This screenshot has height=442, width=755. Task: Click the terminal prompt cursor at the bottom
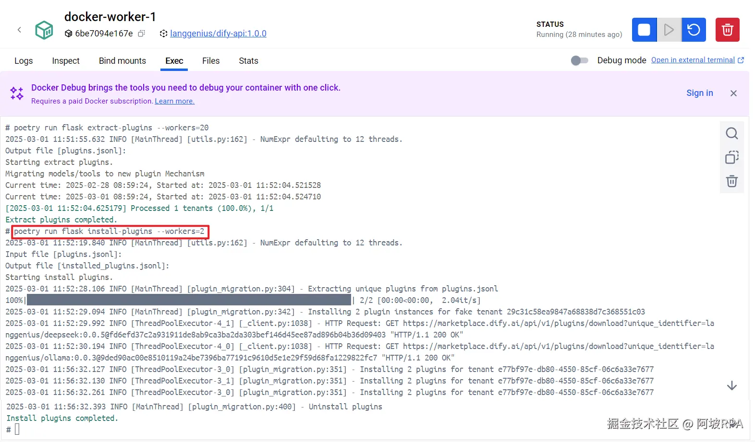17,429
